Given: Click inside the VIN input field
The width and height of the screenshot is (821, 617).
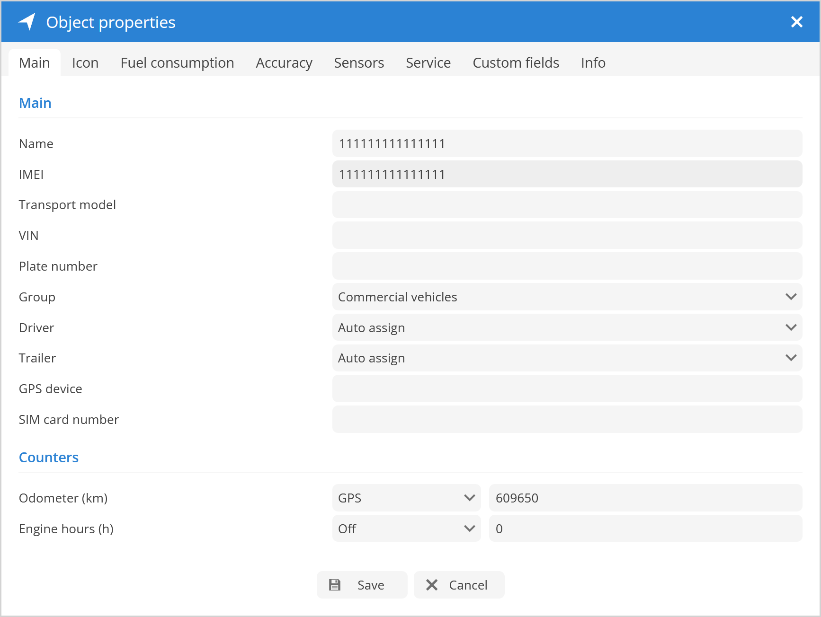Looking at the screenshot, I should [567, 235].
